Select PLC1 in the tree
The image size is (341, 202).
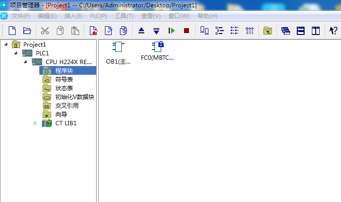click(x=42, y=53)
